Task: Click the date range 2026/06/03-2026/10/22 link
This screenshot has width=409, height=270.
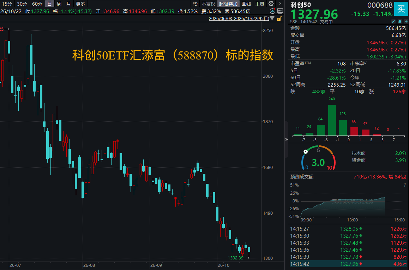Action: click(x=239, y=18)
